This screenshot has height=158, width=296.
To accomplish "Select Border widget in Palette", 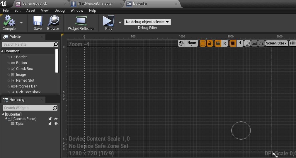I will (21, 57).
